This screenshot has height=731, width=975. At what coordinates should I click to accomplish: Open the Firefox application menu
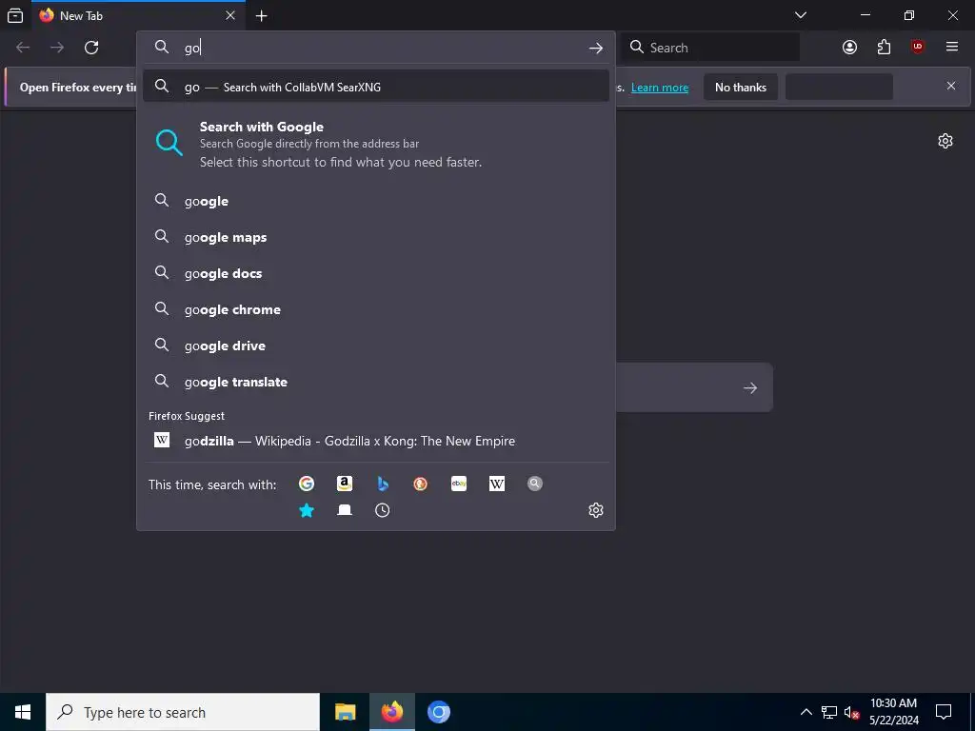click(952, 48)
